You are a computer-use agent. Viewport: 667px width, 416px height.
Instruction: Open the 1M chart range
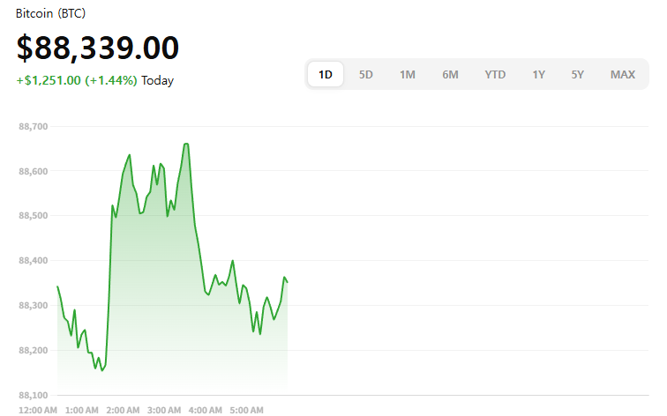pos(408,75)
